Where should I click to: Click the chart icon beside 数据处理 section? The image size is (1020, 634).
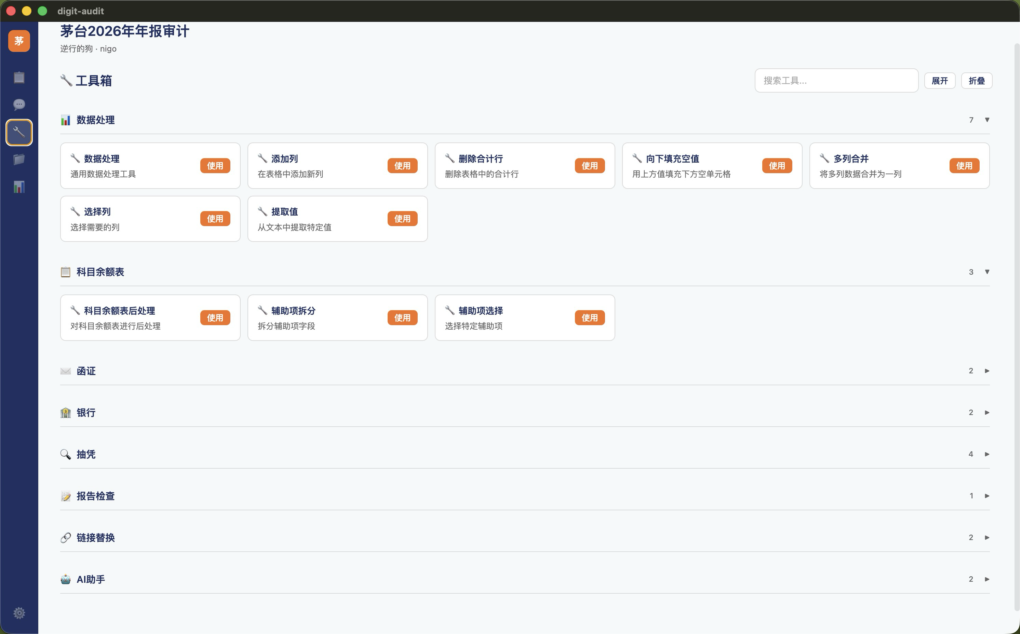(x=65, y=120)
